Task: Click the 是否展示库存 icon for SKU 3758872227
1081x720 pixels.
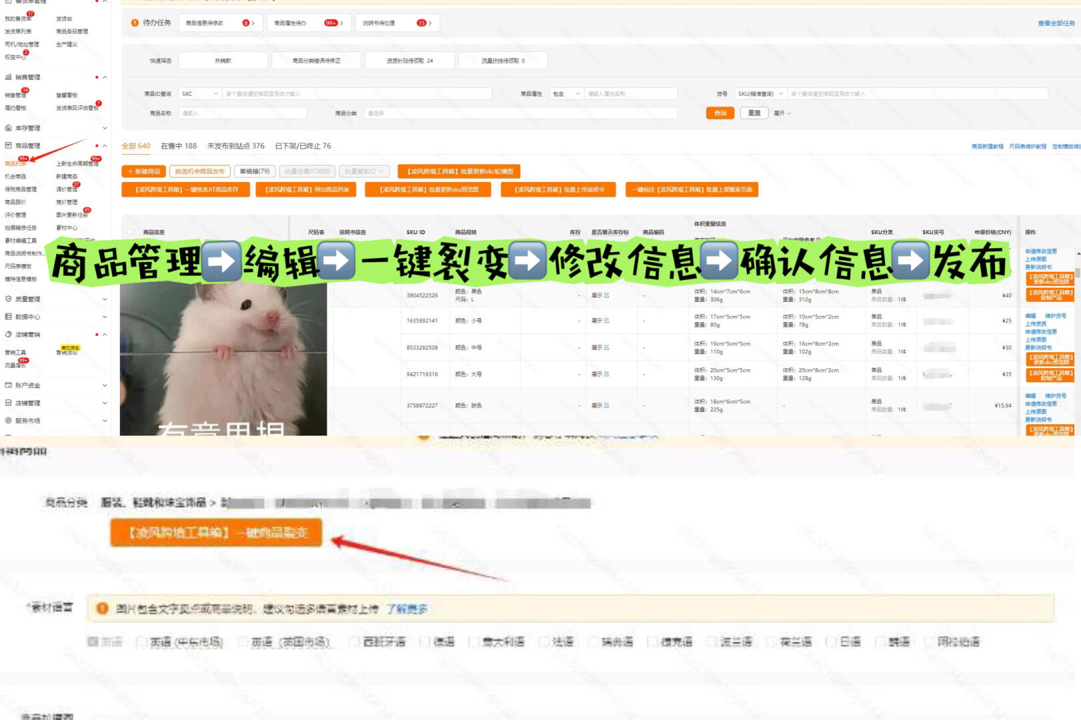Action: click(607, 405)
